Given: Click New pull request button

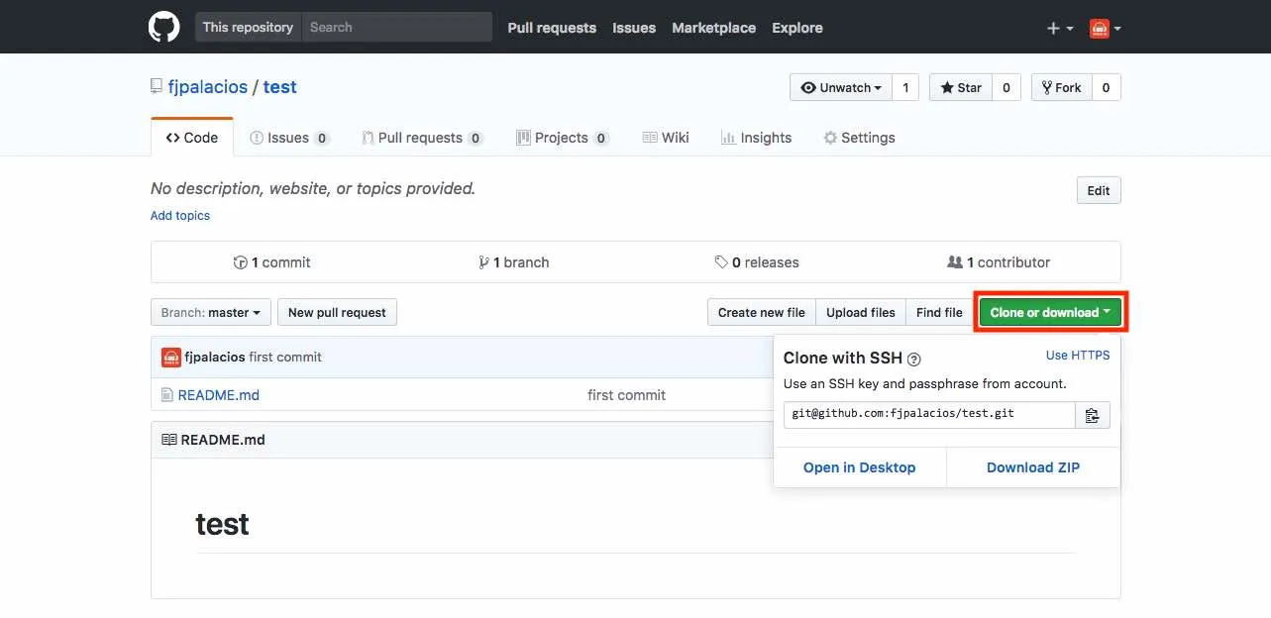Looking at the screenshot, I should point(337,312).
